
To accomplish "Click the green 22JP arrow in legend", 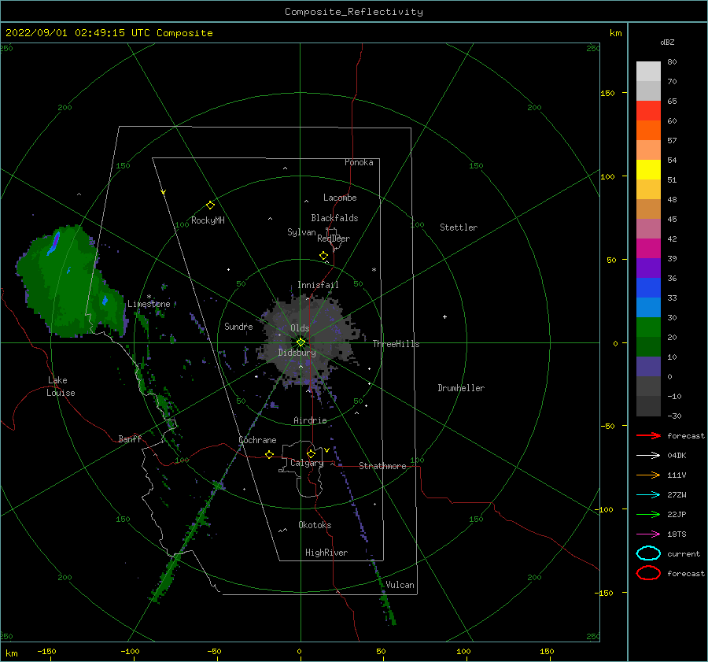I will pyautogui.click(x=648, y=514).
